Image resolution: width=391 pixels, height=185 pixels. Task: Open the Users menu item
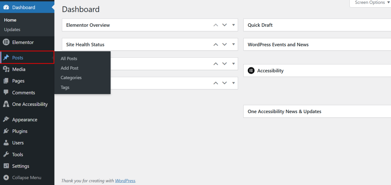(x=27, y=143)
